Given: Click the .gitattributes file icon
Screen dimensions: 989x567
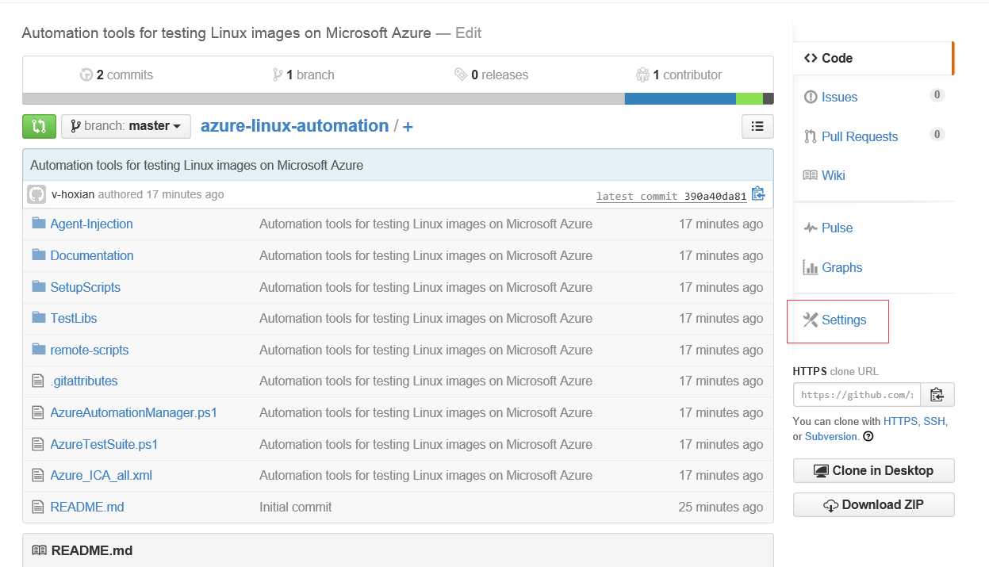Looking at the screenshot, I should point(37,381).
